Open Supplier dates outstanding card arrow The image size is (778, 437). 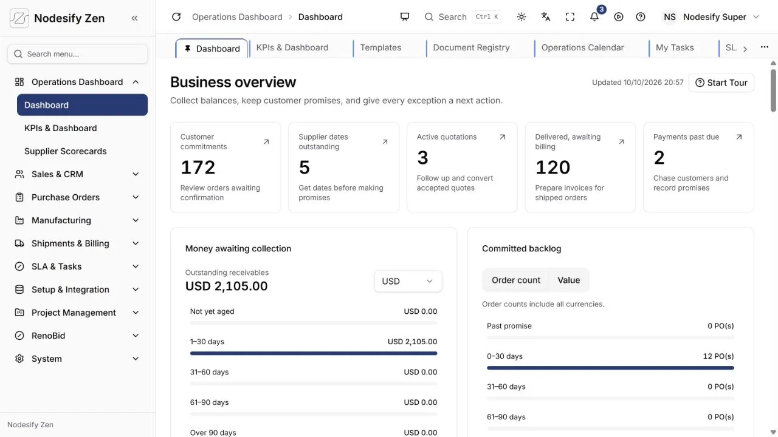tap(385, 141)
